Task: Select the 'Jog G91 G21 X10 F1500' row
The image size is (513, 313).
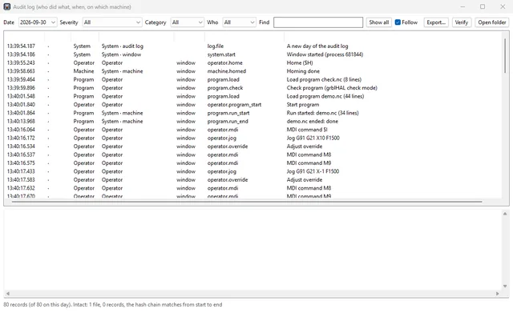Action: 252,138
